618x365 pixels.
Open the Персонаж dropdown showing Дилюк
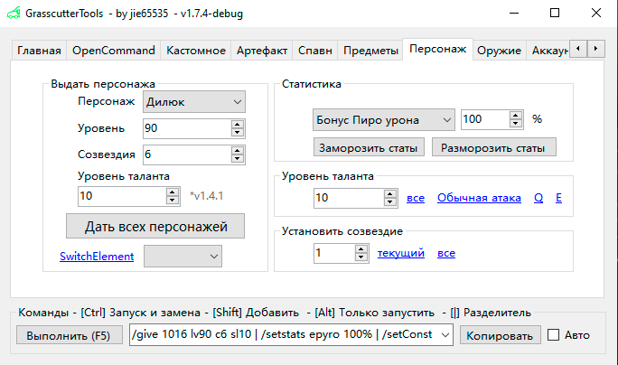[194, 102]
